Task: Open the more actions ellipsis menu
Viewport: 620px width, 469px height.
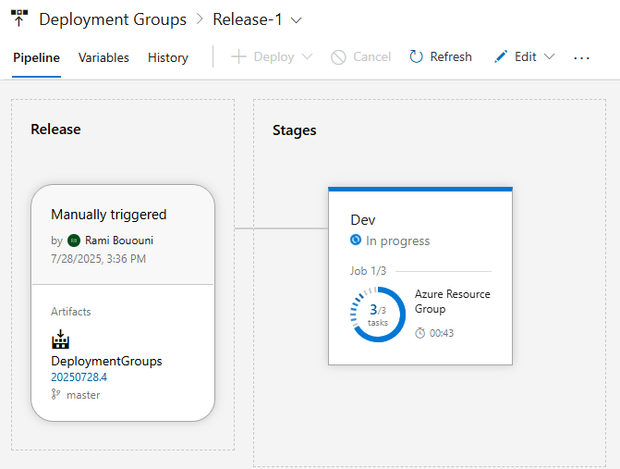Action: click(581, 57)
